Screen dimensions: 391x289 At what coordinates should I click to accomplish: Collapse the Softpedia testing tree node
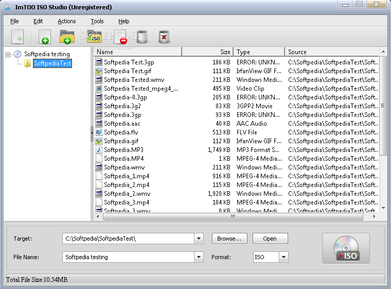click(x=8, y=55)
